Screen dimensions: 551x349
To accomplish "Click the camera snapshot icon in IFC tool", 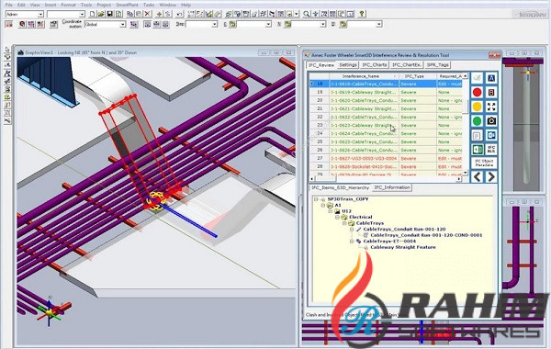I will (491, 121).
